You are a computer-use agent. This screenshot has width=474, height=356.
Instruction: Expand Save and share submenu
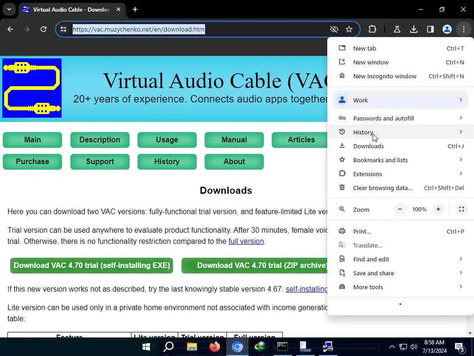tap(400, 273)
